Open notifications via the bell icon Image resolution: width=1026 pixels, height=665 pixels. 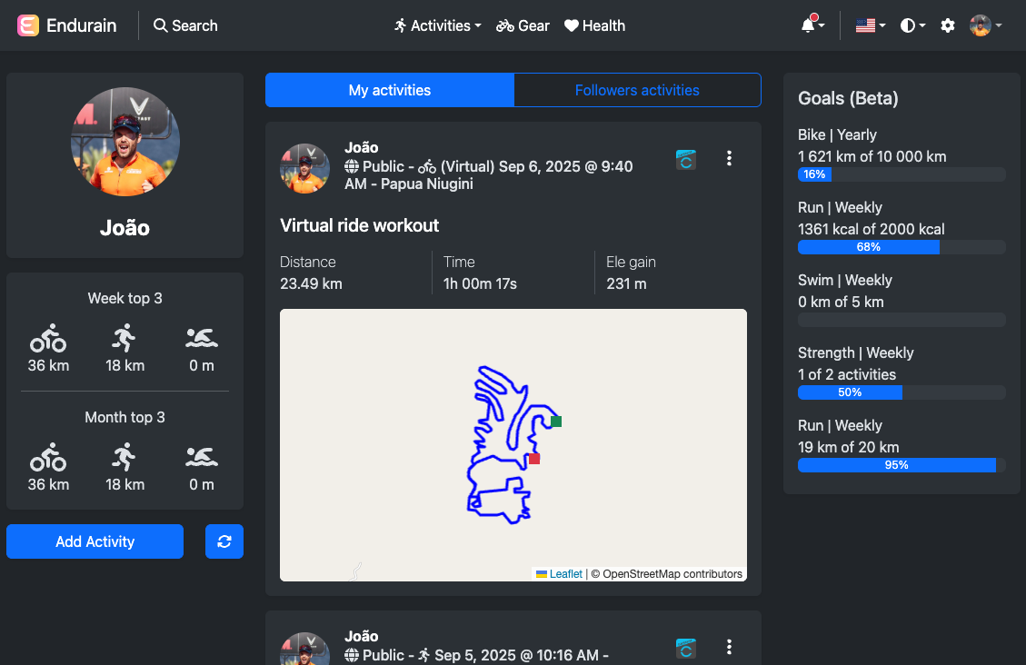tap(807, 25)
